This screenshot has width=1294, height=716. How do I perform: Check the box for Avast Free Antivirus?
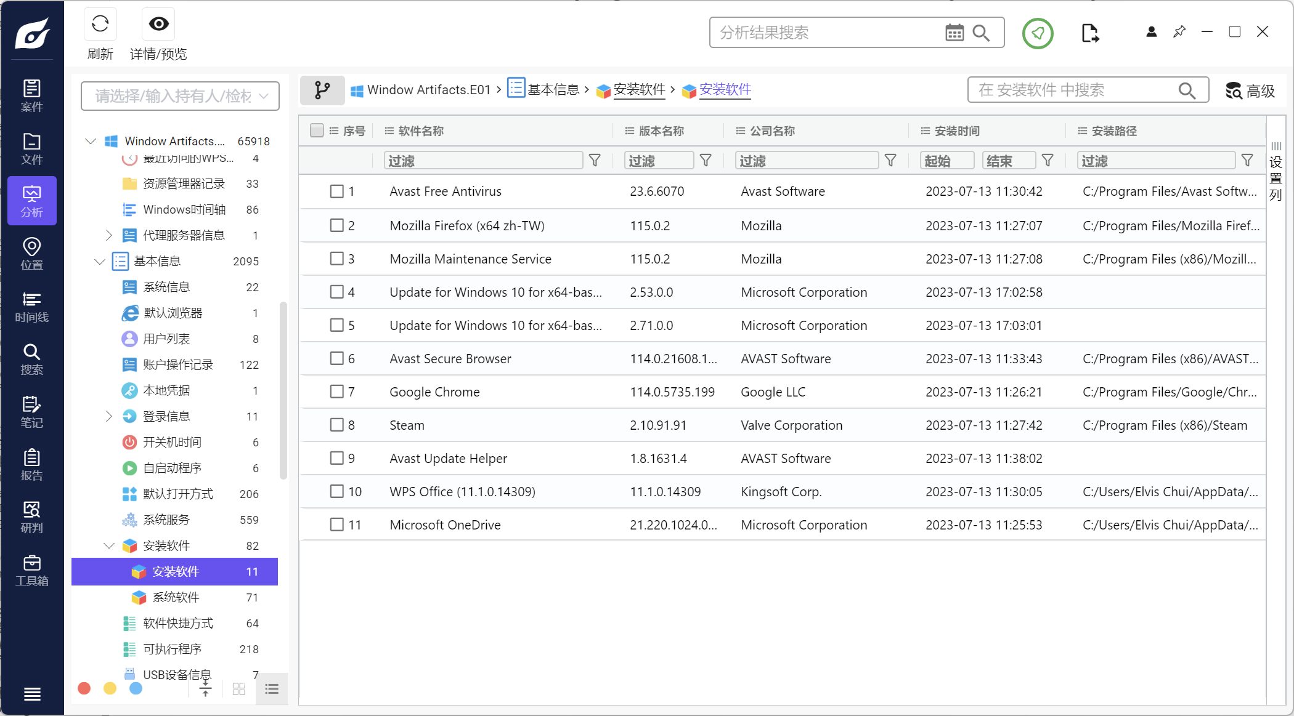point(336,191)
